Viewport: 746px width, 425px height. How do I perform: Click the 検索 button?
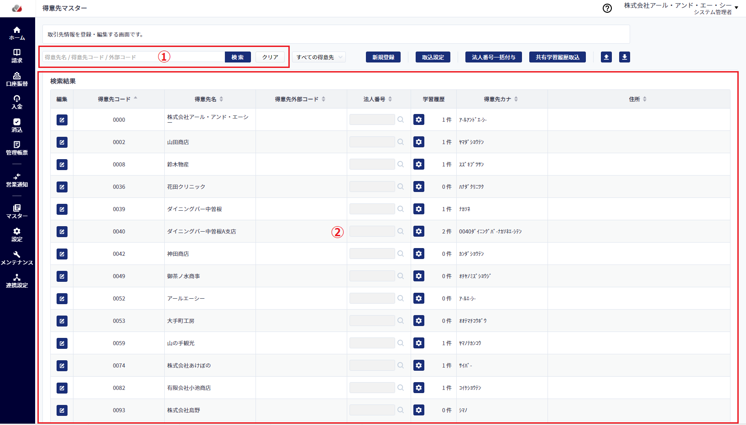238,57
